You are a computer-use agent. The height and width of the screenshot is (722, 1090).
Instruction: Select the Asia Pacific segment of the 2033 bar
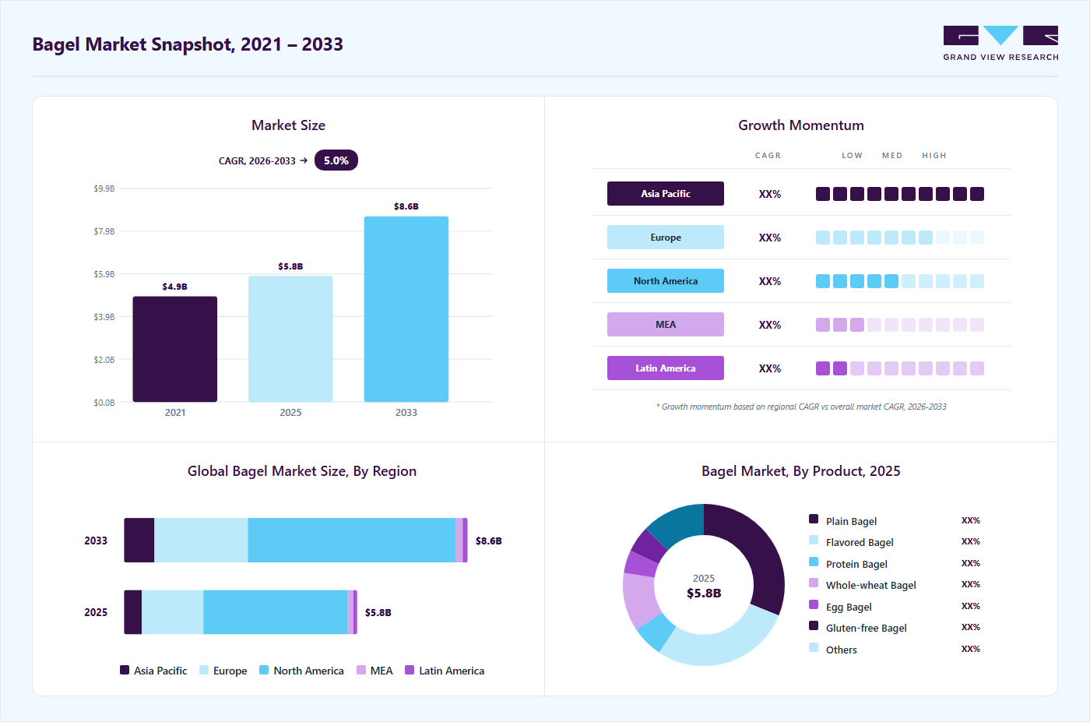[x=139, y=541]
